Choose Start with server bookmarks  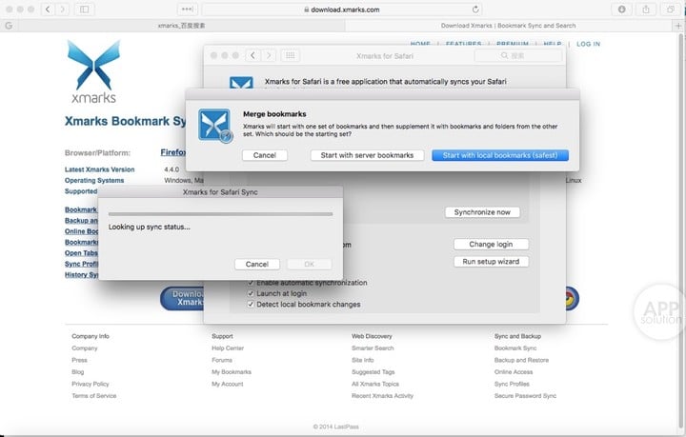[x=367, y=155]
